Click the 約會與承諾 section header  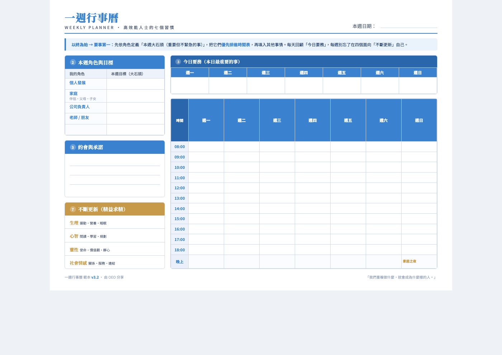click(115, 147)
